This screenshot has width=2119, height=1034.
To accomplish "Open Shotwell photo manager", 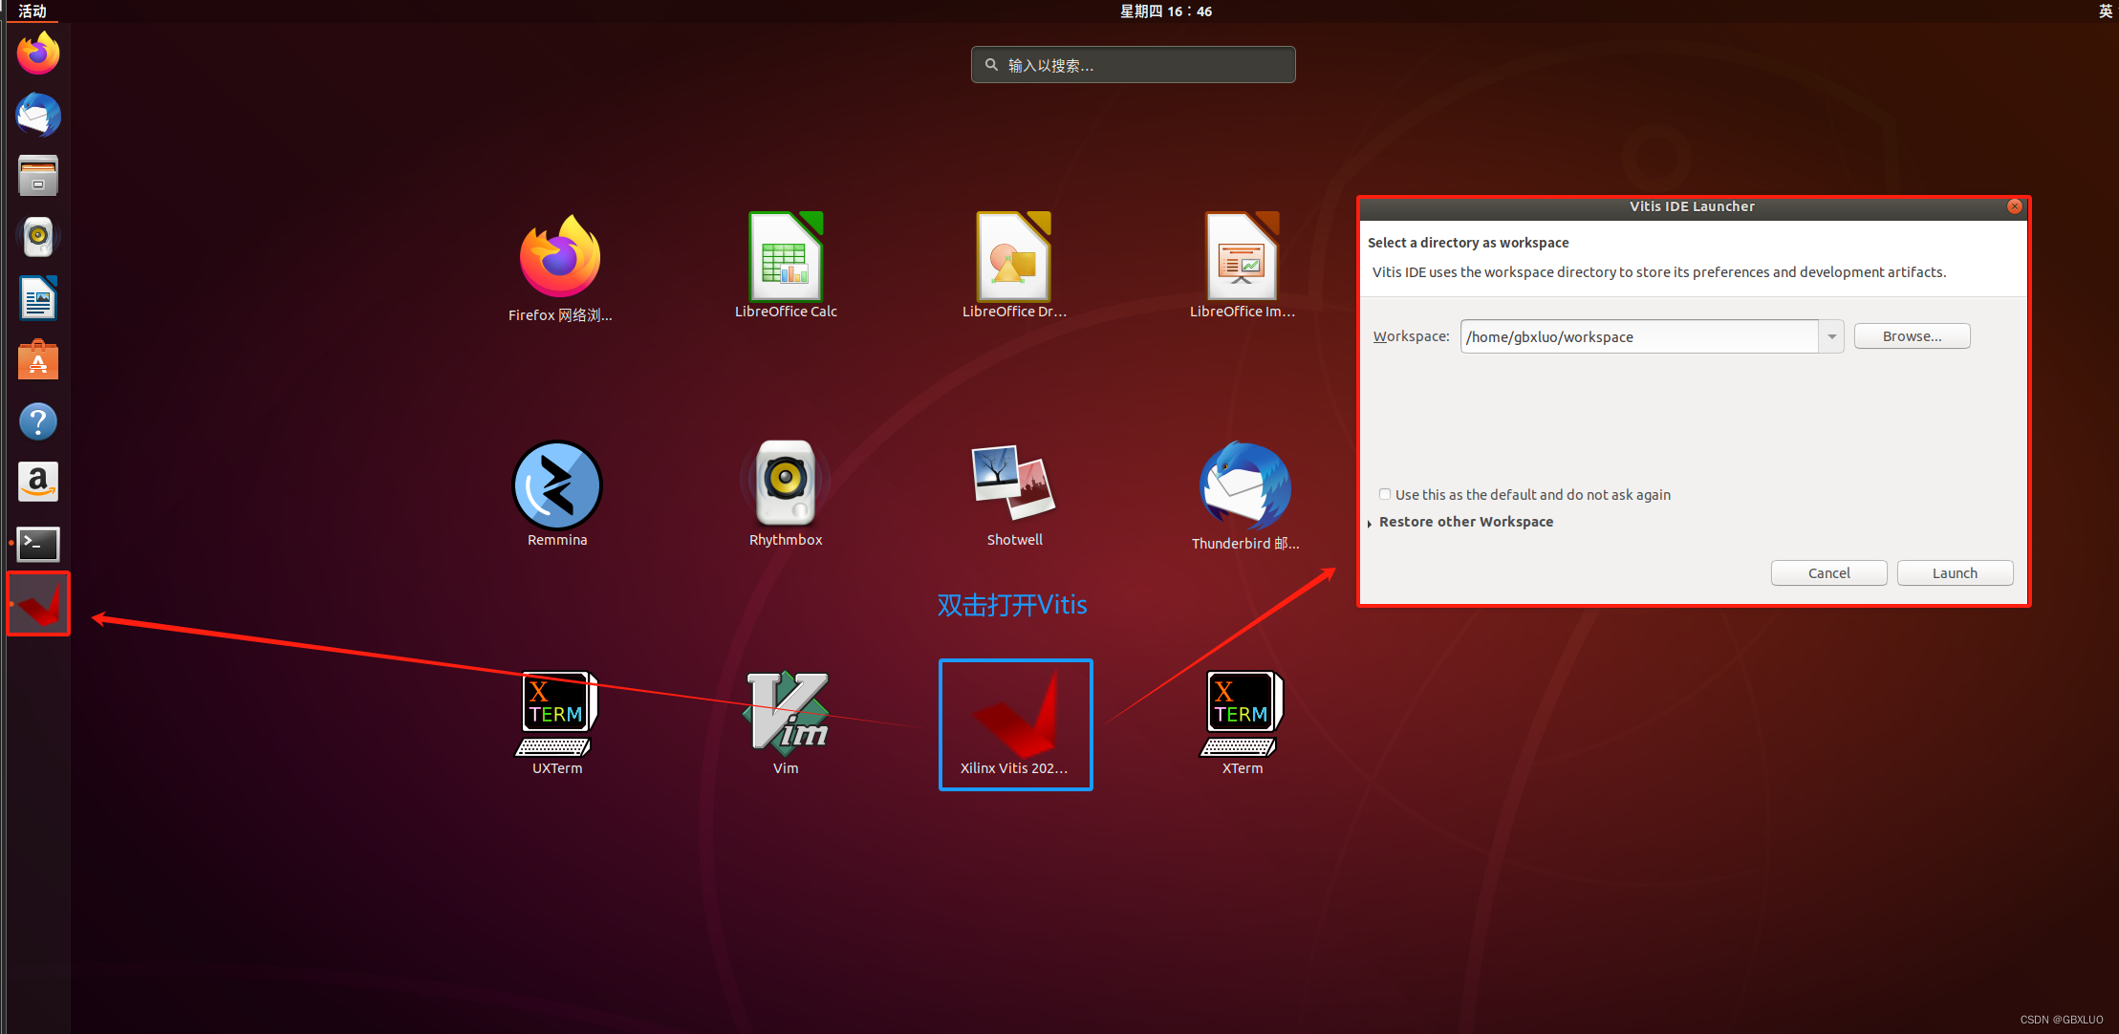I will coord(1013,485).
